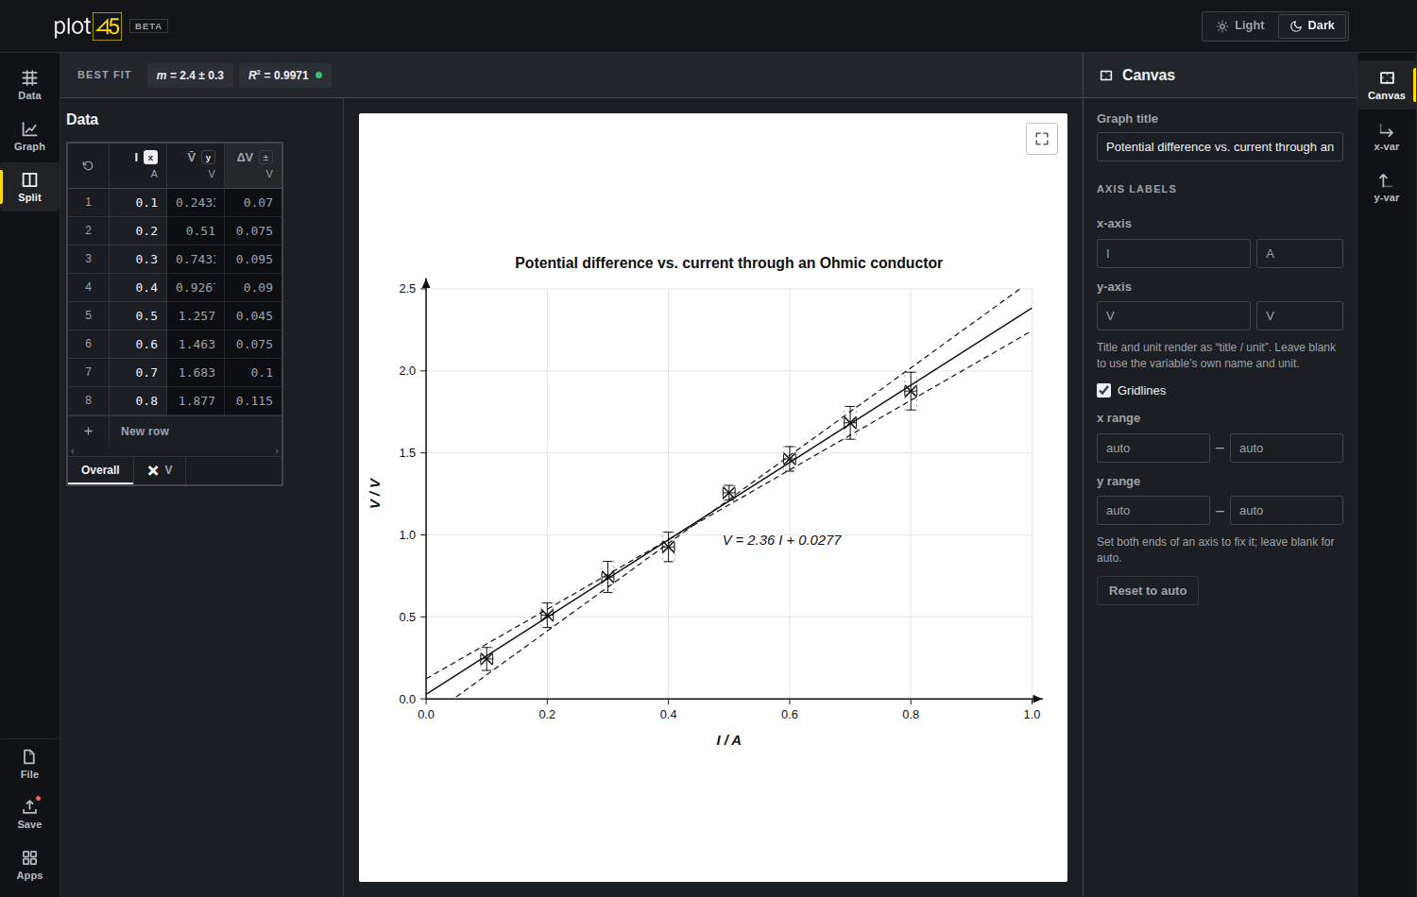Click the x badge on column I
Image resolution: width=1417 pixels, height=897 pixels.
click(151, 158)
